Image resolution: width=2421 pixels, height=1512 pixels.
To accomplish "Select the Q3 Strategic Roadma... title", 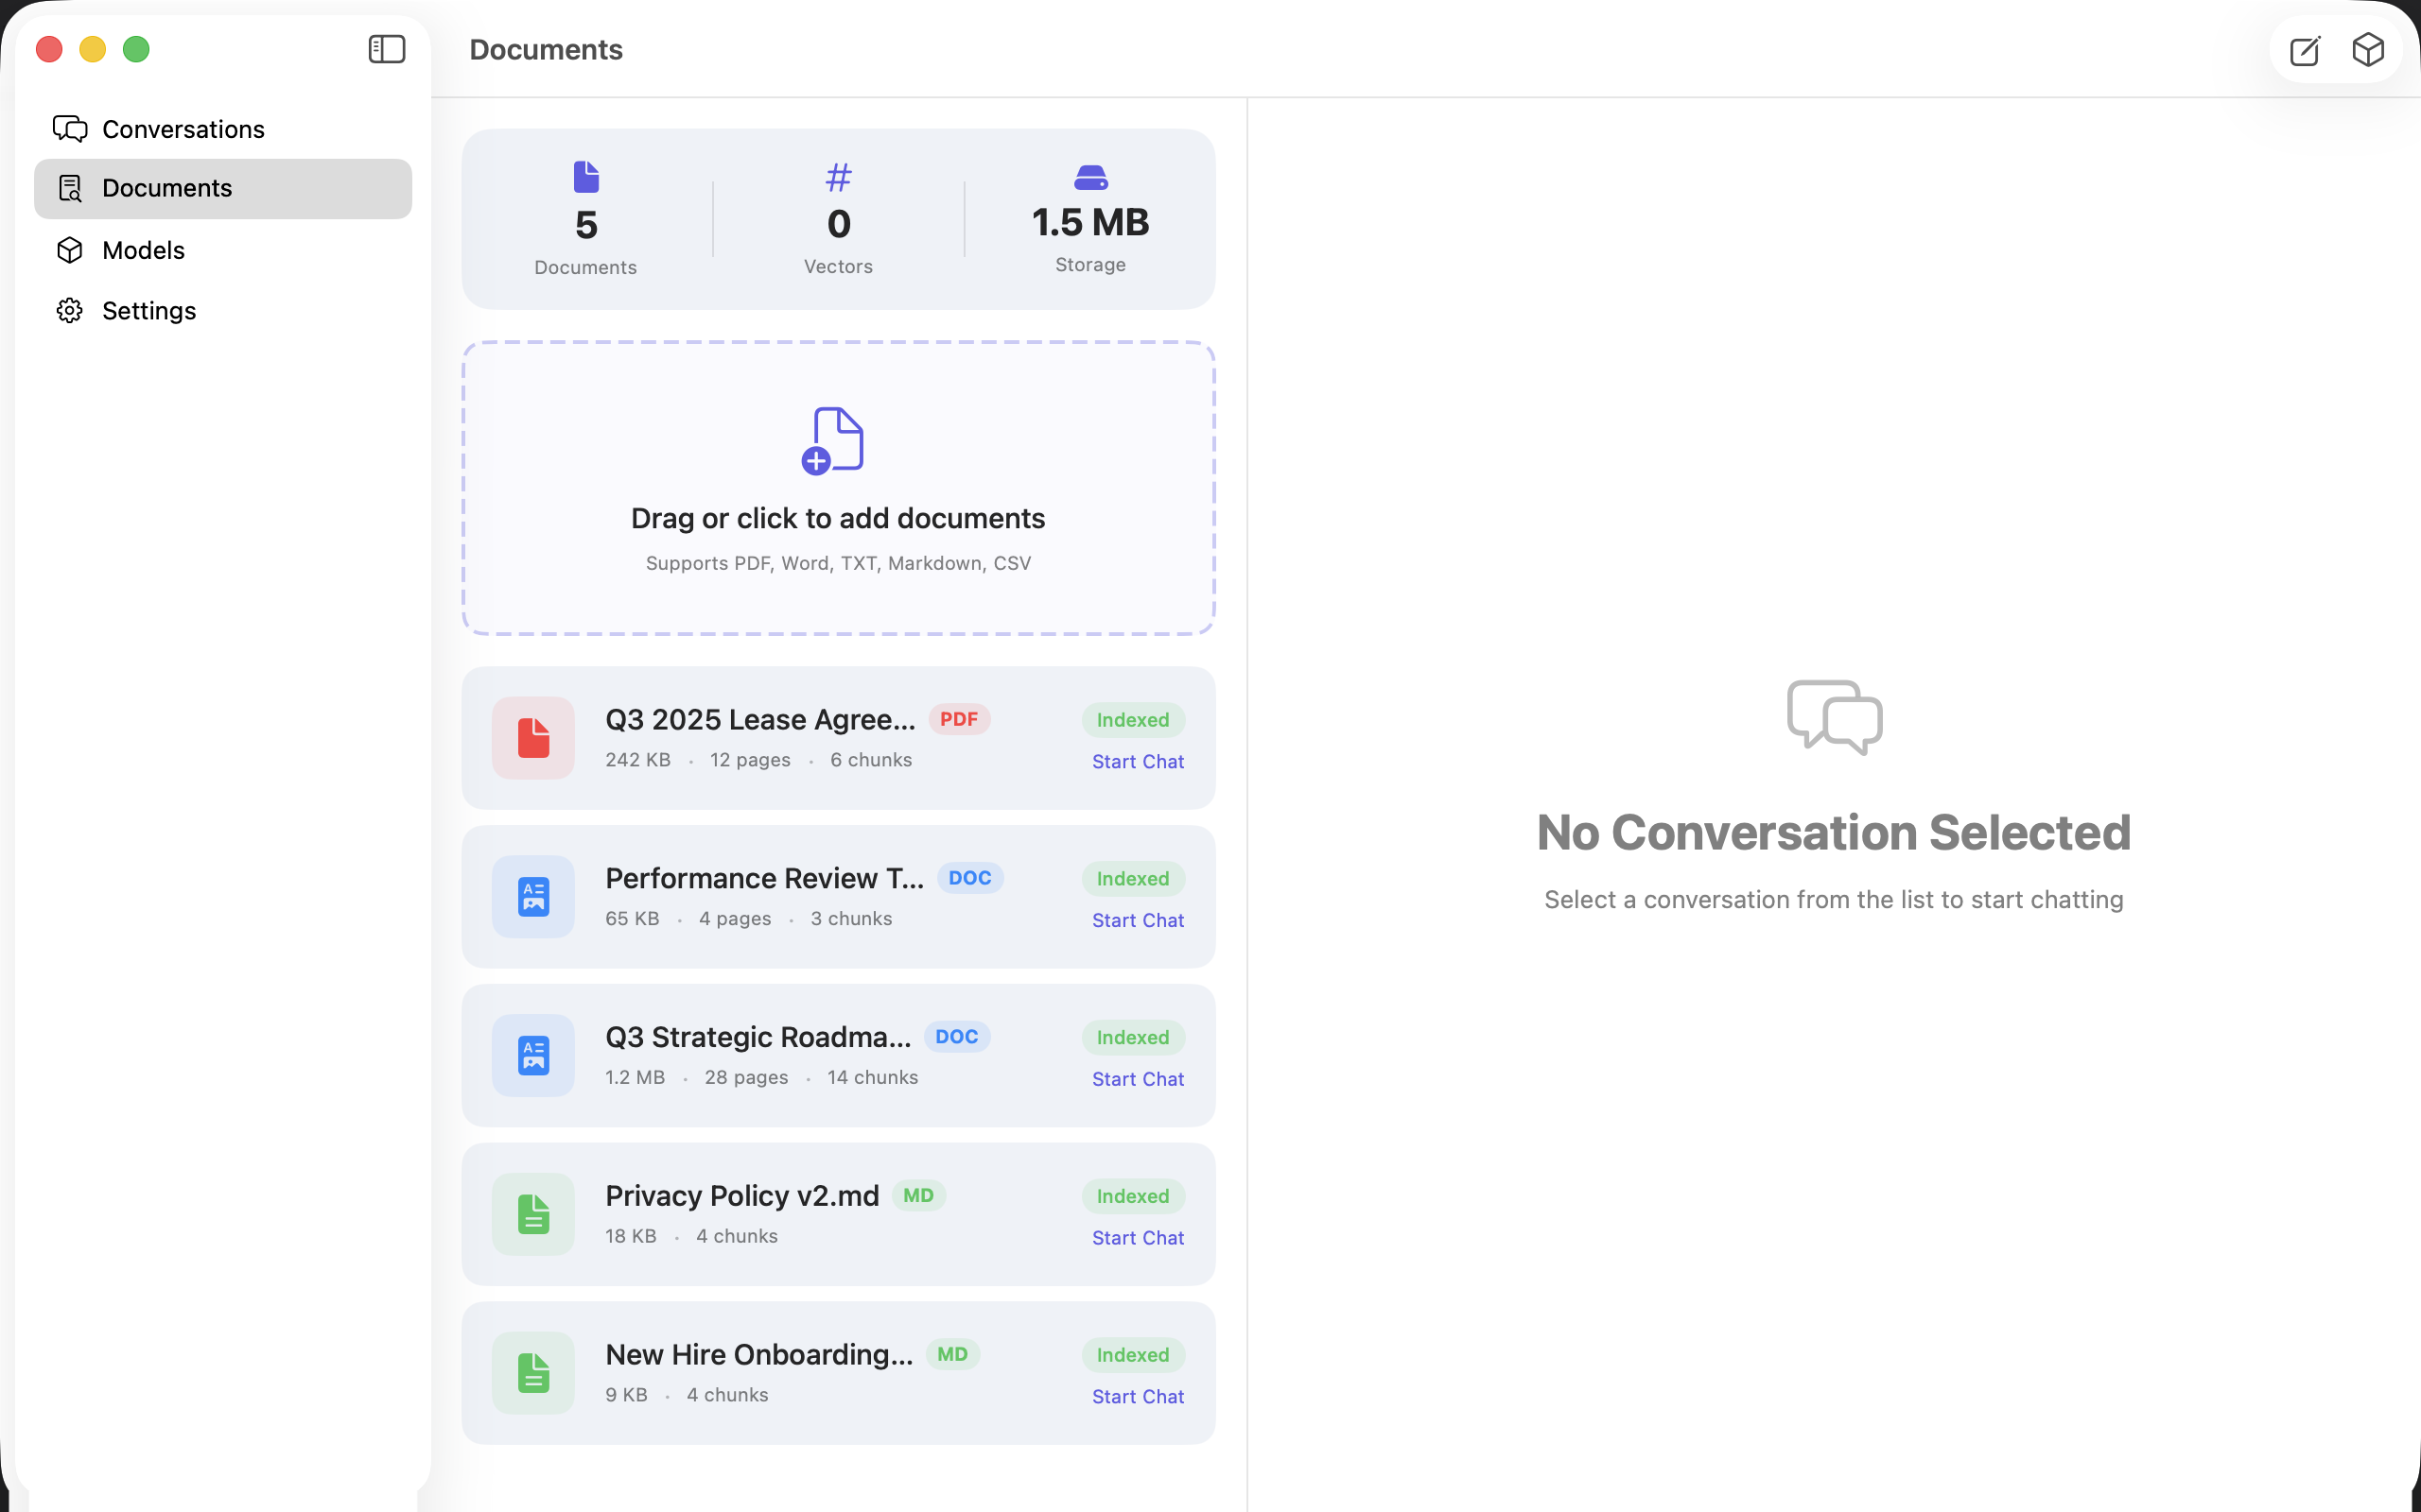I will coord(758,1037).
